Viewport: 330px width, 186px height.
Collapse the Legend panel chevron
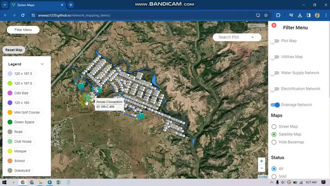coord(42,64)
